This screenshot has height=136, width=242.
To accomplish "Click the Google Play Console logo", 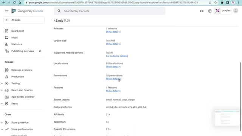I will (x=27, y=11).
